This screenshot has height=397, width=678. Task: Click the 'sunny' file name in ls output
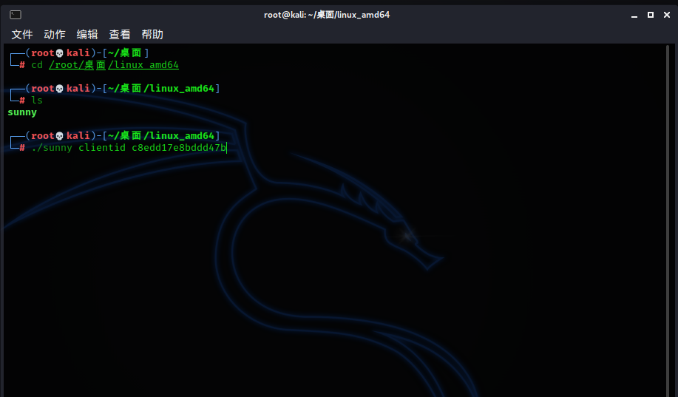pyautogui.click(x=22, y=112)
